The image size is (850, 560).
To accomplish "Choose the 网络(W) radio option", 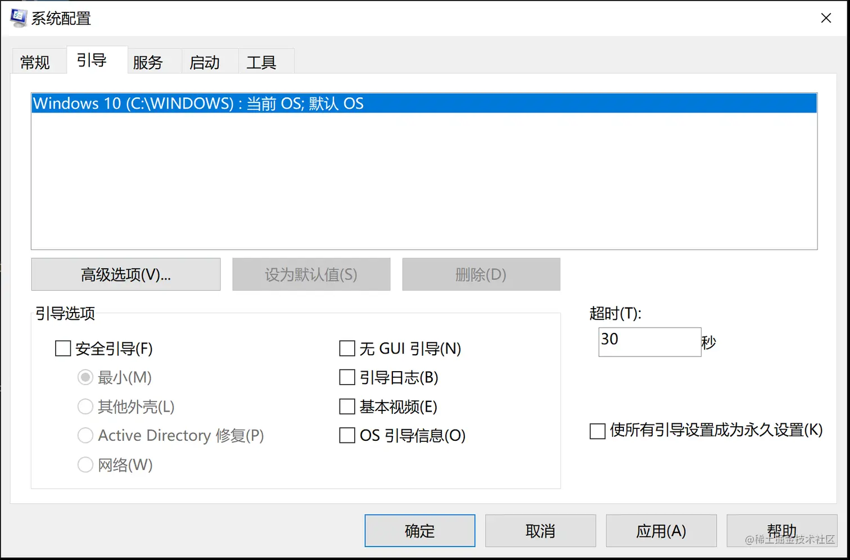I will [85, 464].
